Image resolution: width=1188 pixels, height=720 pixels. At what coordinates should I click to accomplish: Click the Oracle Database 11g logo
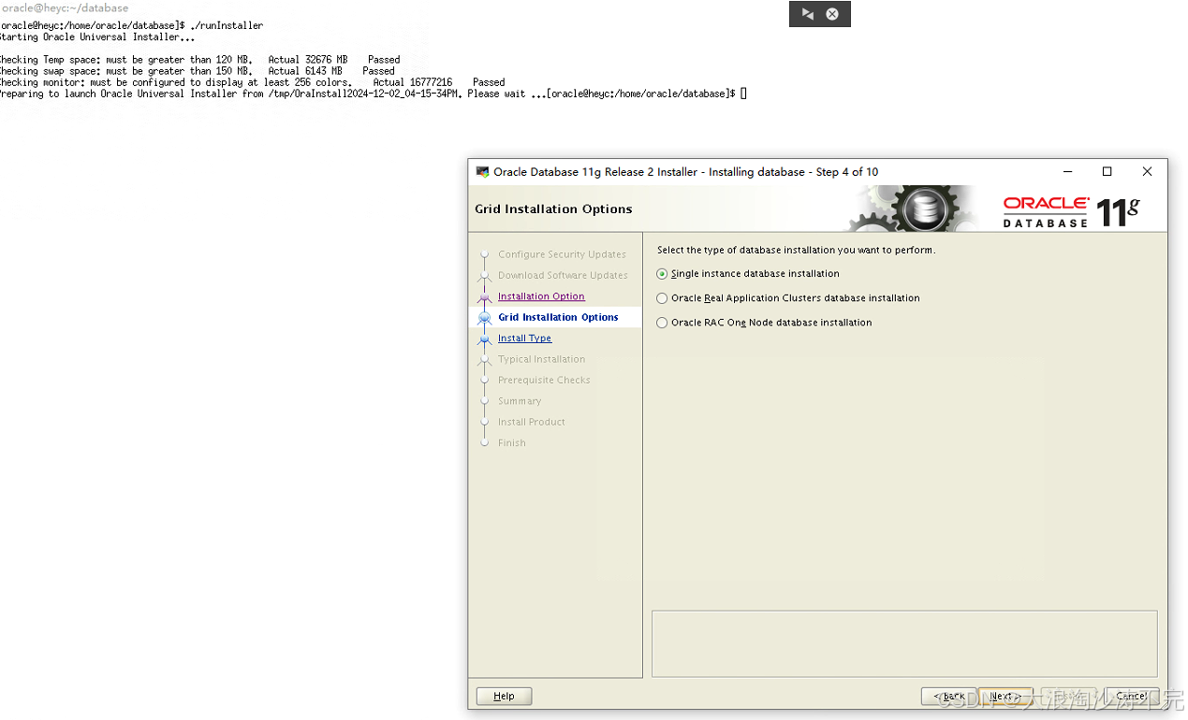click(1072, 210)
